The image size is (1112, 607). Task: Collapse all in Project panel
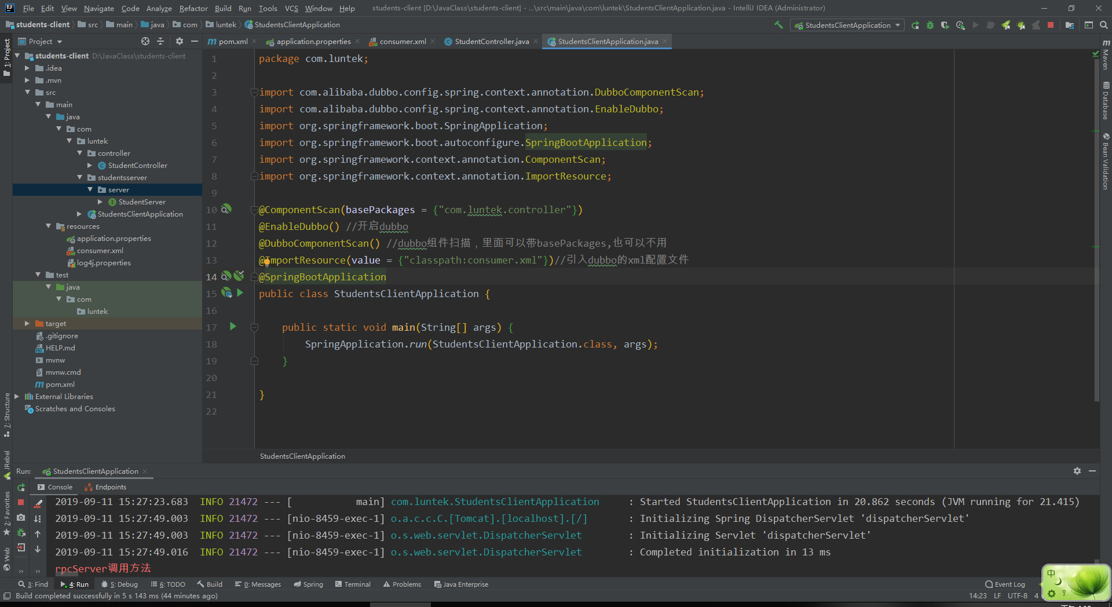click(160, 41)
